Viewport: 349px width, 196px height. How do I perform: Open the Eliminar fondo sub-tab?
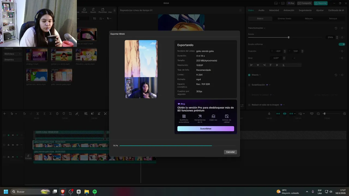(x=284, y=19)
